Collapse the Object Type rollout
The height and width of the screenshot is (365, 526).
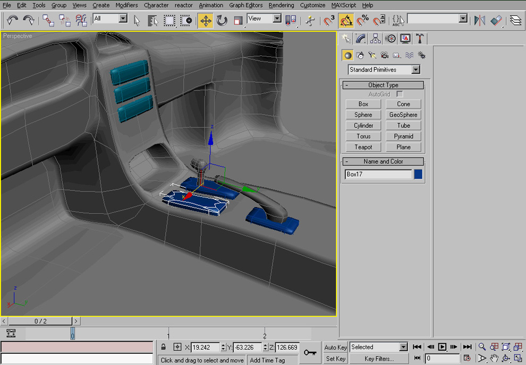point(383,85)
